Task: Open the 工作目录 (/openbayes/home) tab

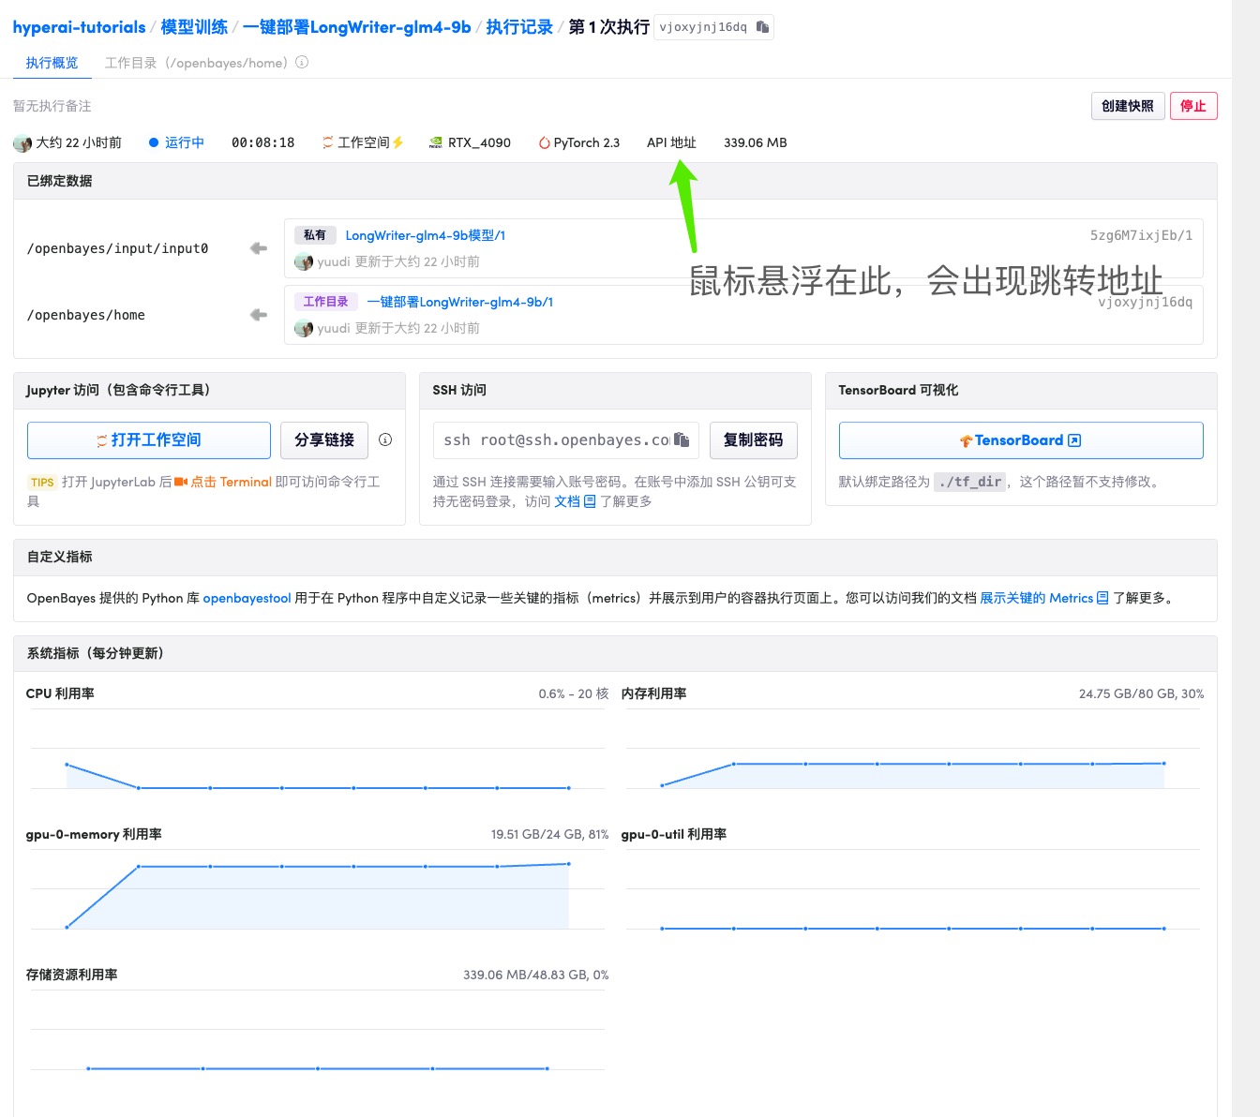Action: (196, 63)
